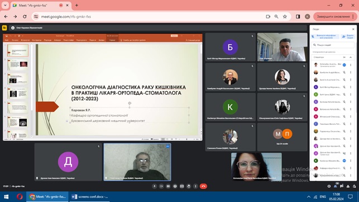Open host controls lock icon
359x202 pixels.
point(354,186)
